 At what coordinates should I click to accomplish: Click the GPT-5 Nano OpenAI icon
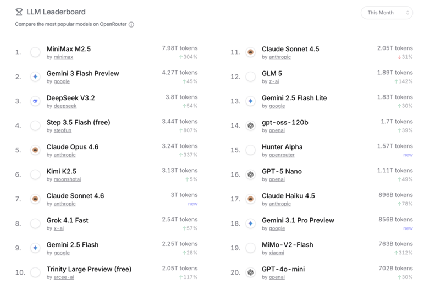tap(251, 174)
